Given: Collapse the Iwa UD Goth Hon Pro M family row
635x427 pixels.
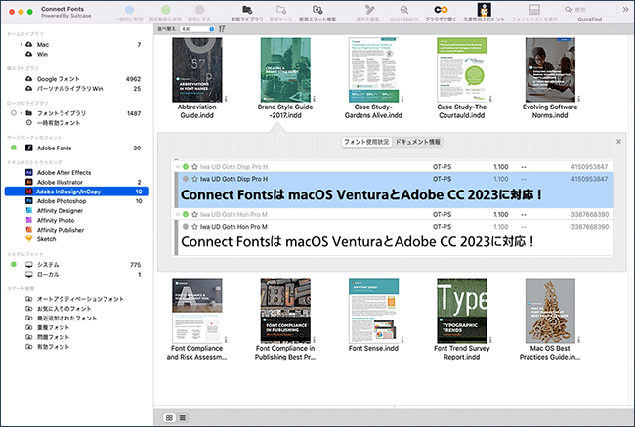Looking at the screenshot, I should 177,214.
